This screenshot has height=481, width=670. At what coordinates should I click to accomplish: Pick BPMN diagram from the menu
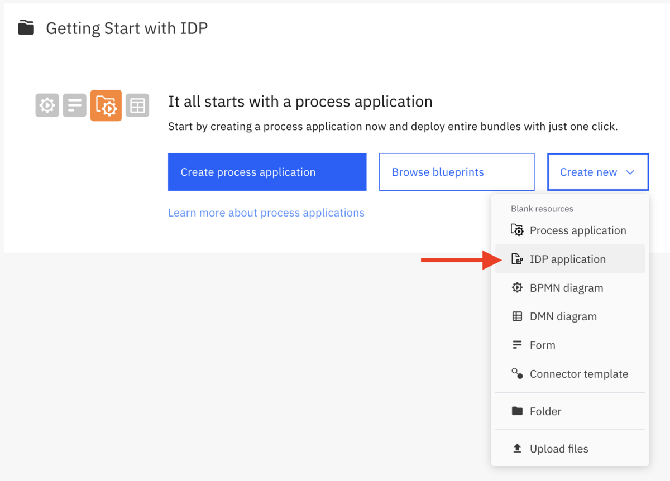click(570, 288)
